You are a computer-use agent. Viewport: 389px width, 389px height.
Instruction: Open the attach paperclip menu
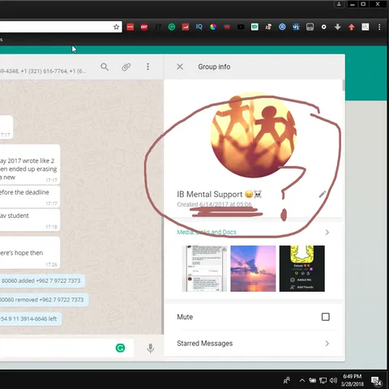click(x=126, y=66)
